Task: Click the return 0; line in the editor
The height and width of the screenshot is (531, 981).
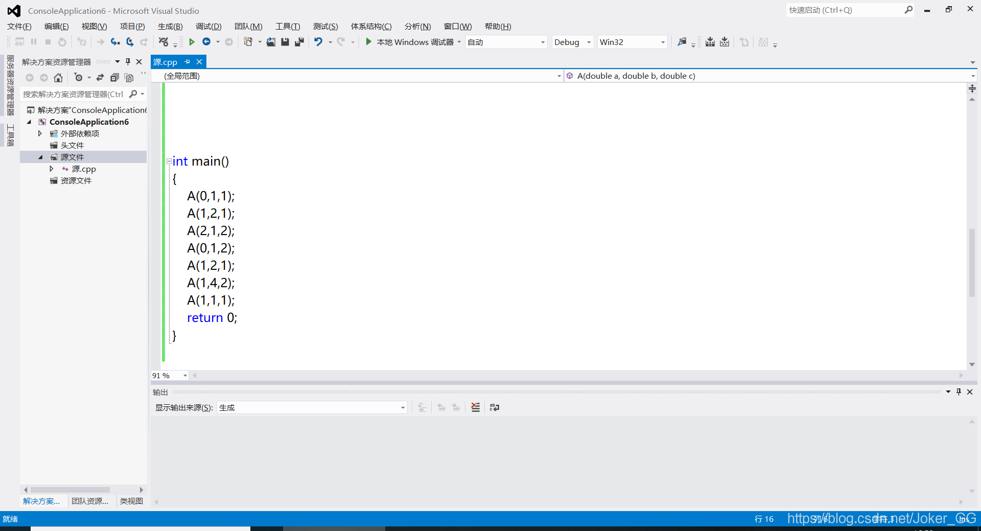Action: tap(212, 317)
